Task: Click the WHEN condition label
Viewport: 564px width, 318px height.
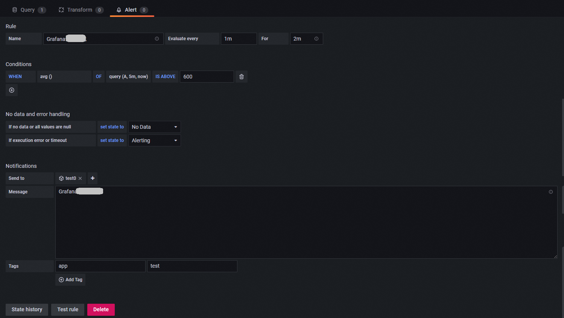Action: (20, 77)
